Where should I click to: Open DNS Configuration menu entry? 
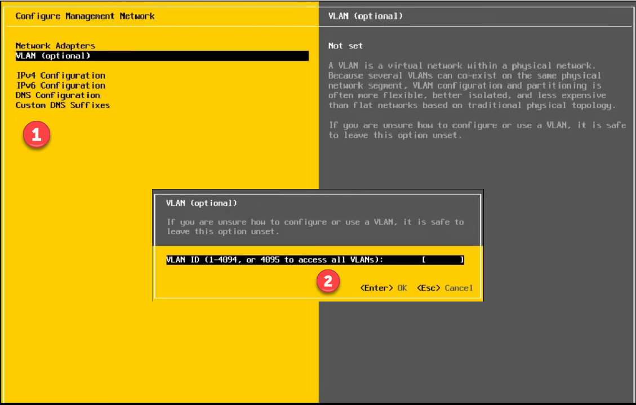(57, 96)
